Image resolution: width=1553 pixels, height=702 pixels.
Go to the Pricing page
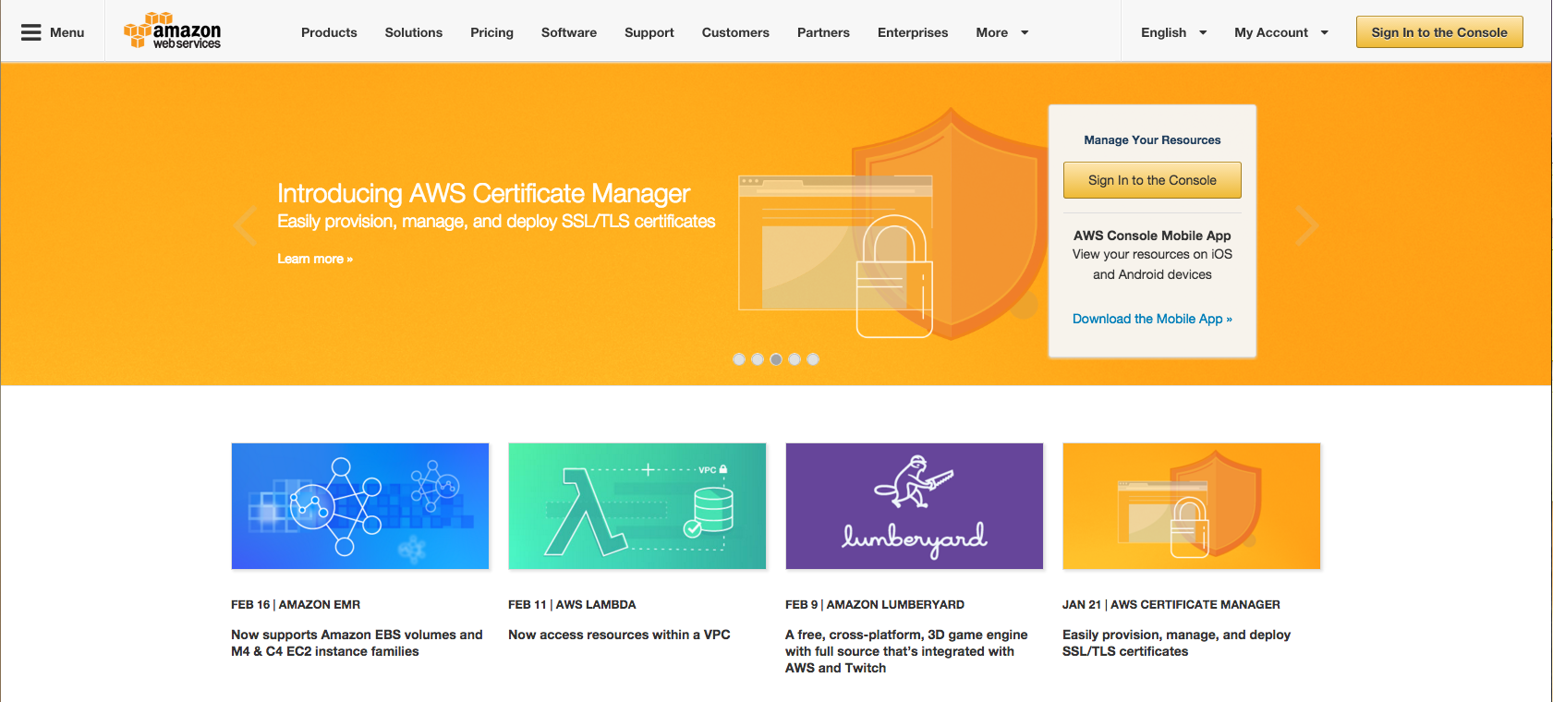[491, 32]
